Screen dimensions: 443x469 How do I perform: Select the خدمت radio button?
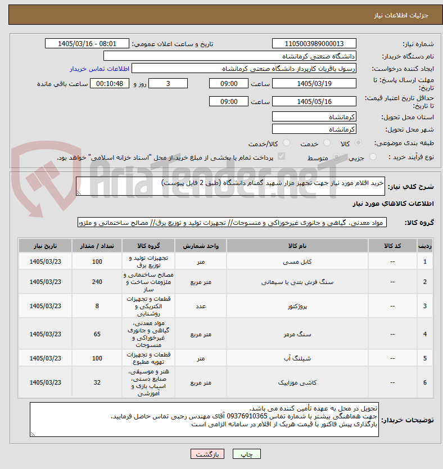[327, 143]
